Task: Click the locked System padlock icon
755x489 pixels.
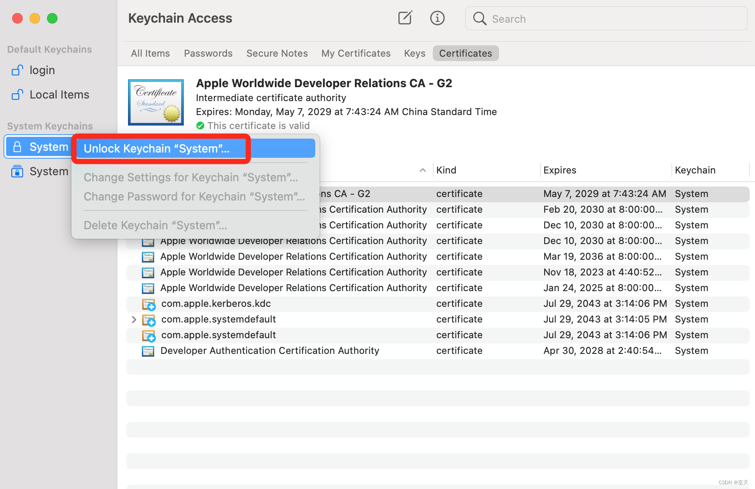Action: (17, 147)
